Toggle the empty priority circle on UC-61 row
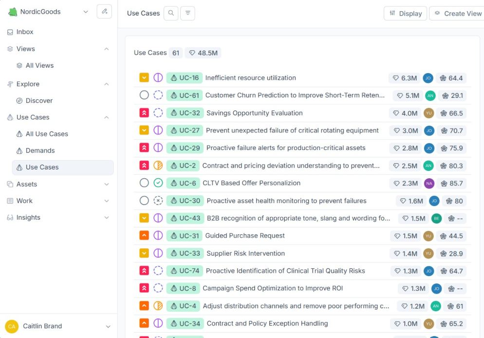Image resolution: width=484 pixels, height=338 pixels. [144, 95]
